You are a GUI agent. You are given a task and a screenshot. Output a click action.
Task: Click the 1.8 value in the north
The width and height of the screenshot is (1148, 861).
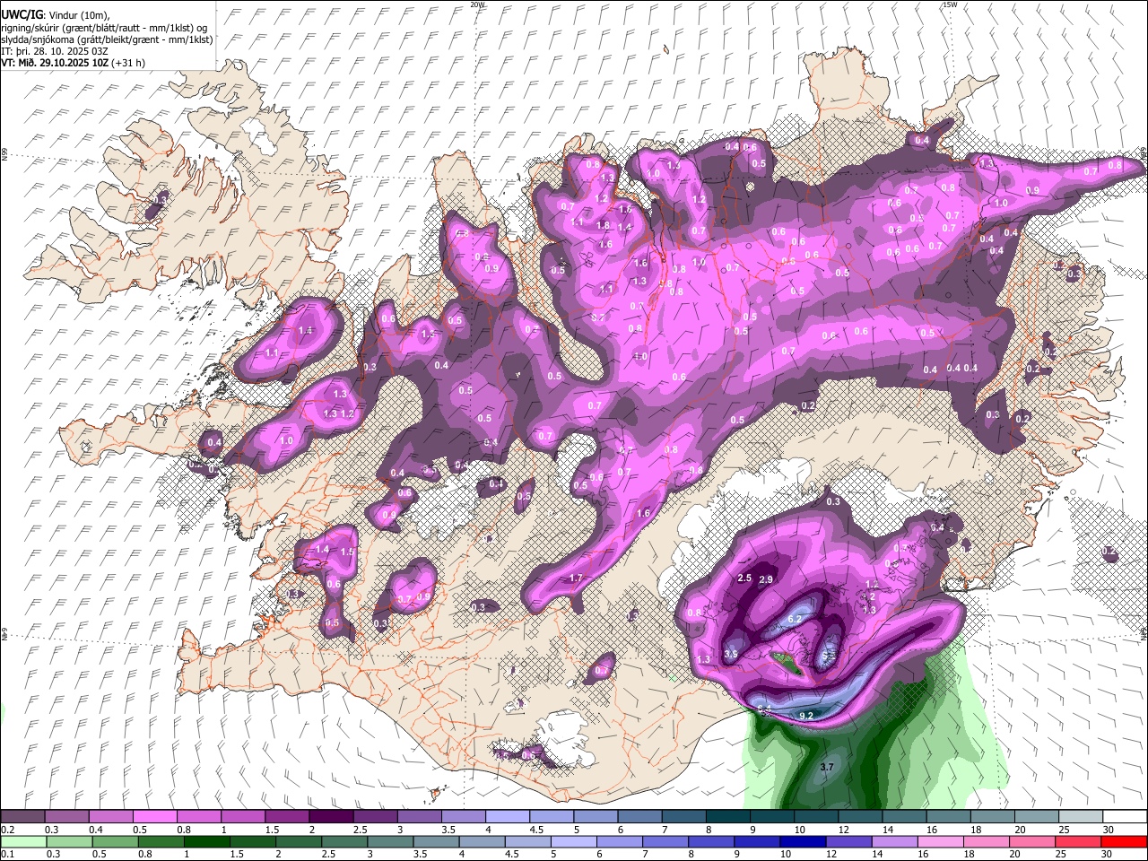[603, 226]
